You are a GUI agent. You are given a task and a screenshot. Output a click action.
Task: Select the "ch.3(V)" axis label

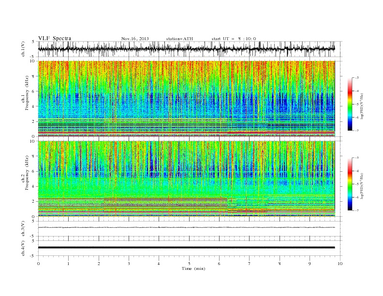pyautogui.click(x=23, y=229)
